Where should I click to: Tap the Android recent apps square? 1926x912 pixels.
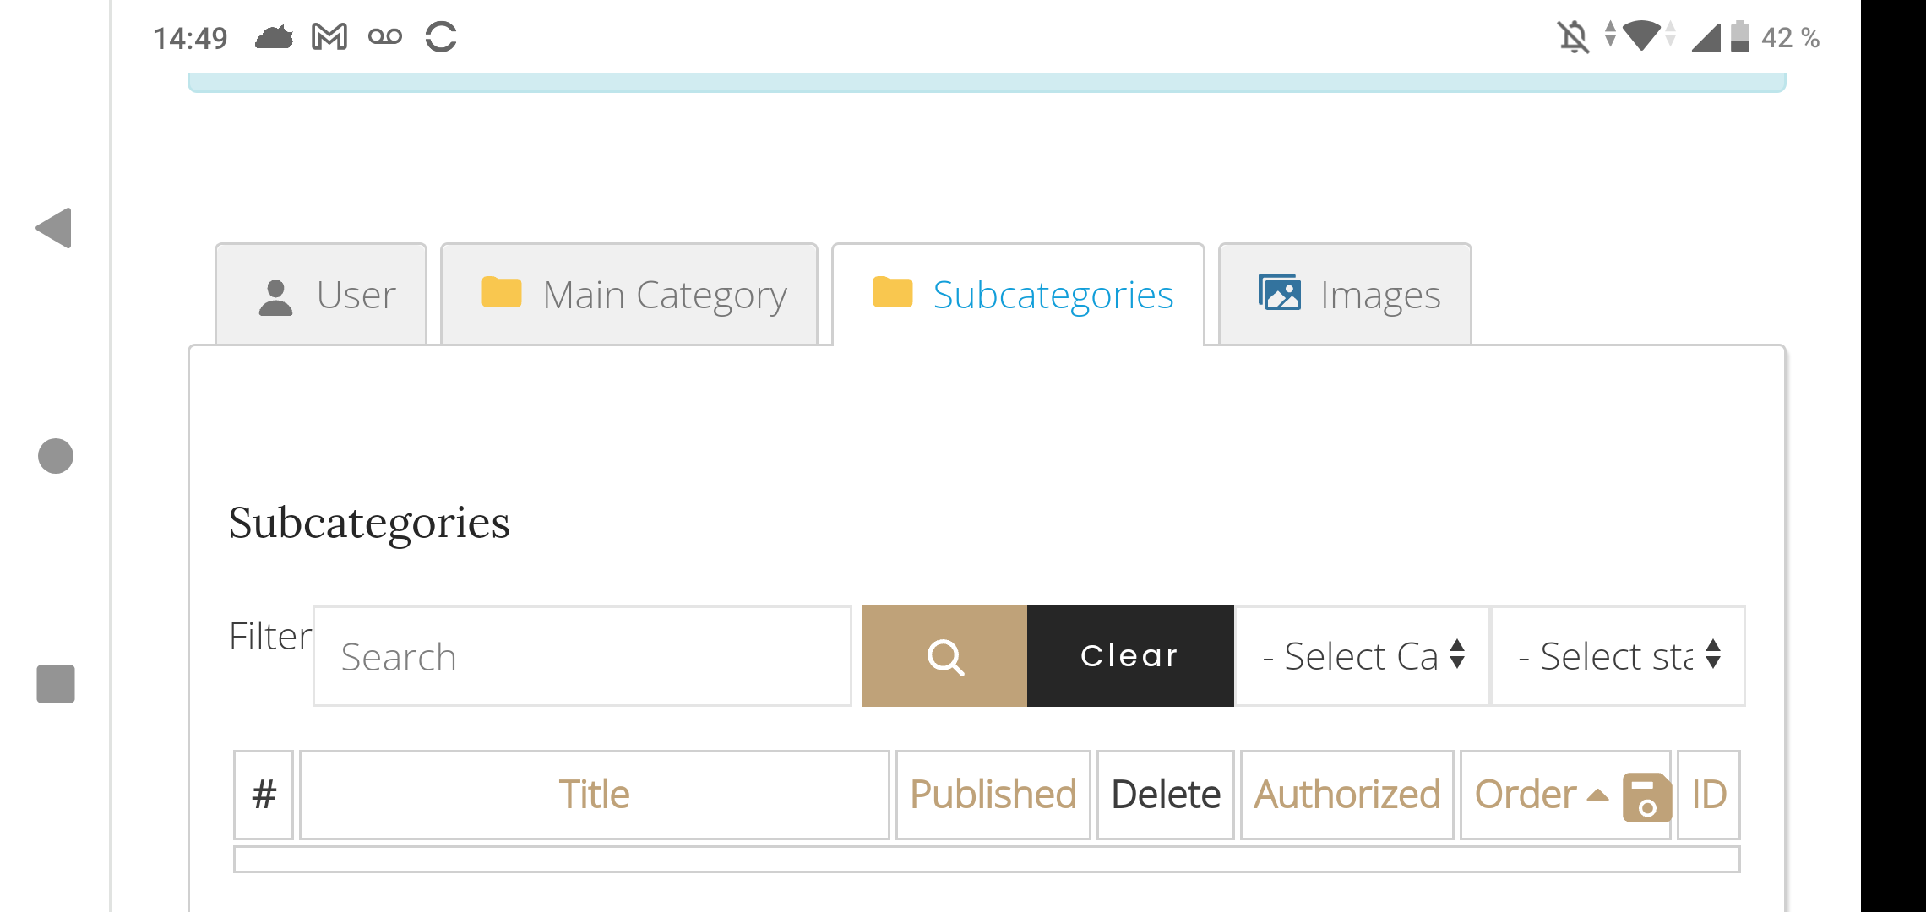click(x=56, y=683)
